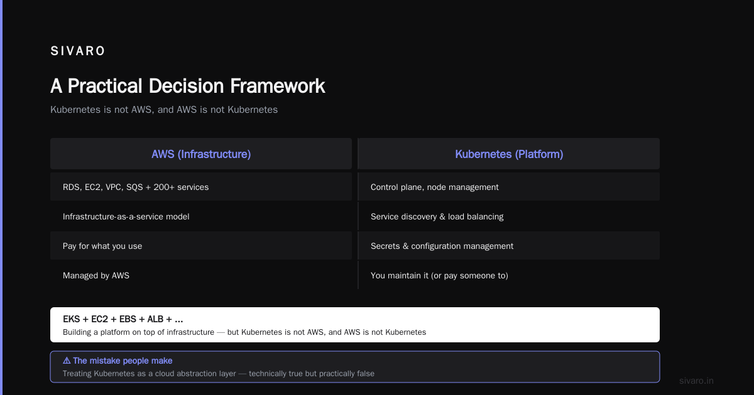Select the You maintain it cell
754x395 pixels.
509,275
